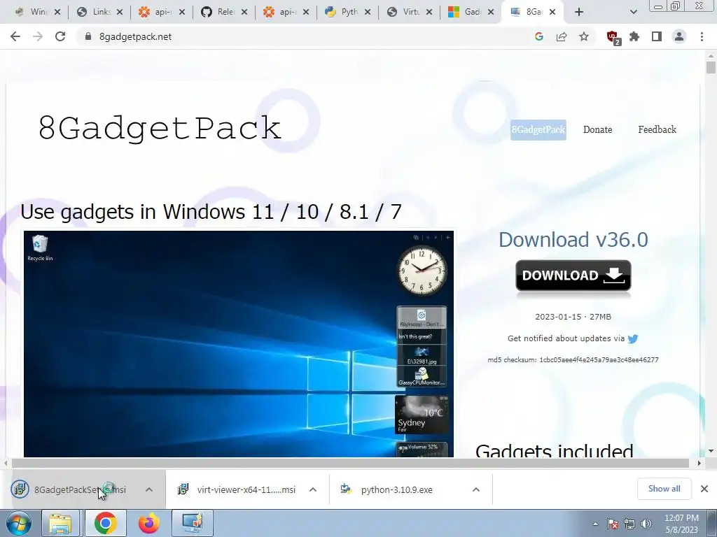Image resolution: width=717 pixels, height=537 pixels.
Task: Open the volume speaker tray icon
Action: point(646,524)
